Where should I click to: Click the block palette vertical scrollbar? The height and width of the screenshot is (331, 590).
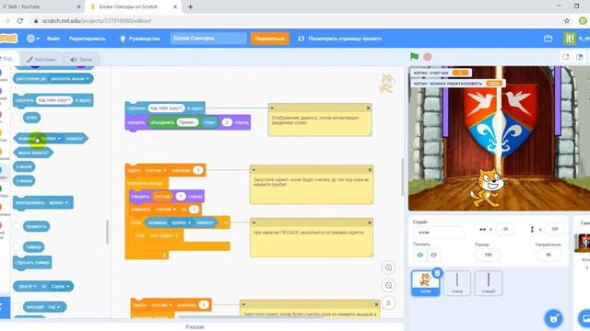(x=108, y=233)
